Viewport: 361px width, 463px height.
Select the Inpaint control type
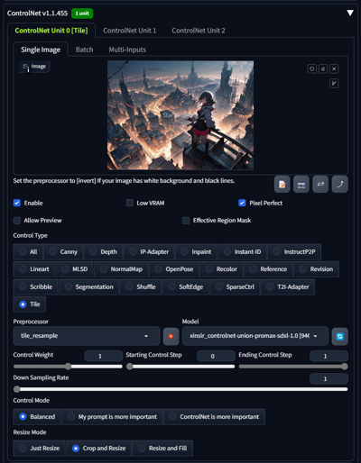pos(197,251)
